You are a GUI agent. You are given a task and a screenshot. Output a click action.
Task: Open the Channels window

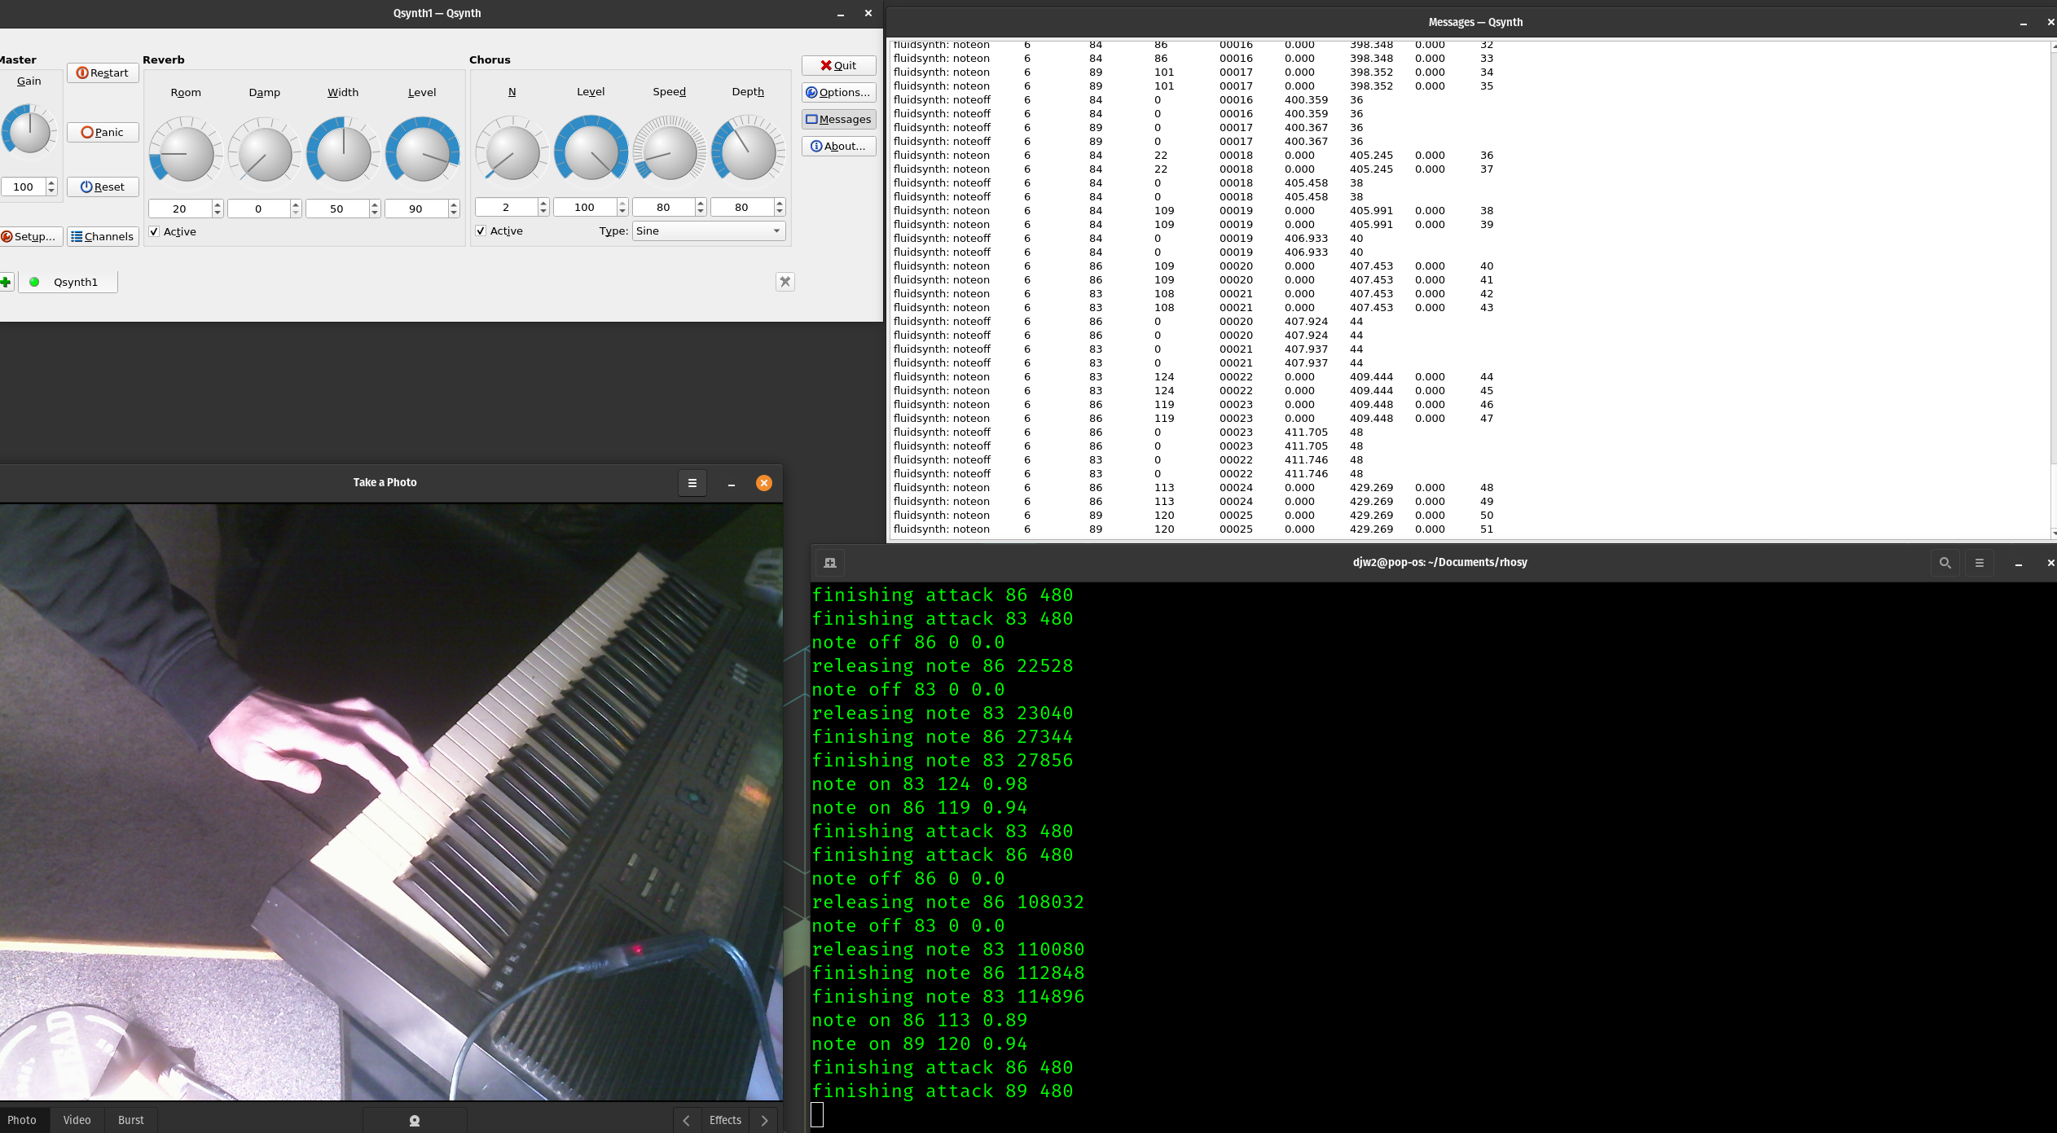[x=103, y=236]
